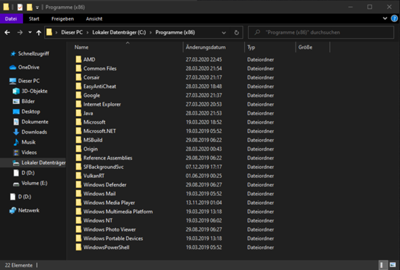Select the Microsoft.NET folder icon
Screen dimensions: 400x270
tap(79, 131)
